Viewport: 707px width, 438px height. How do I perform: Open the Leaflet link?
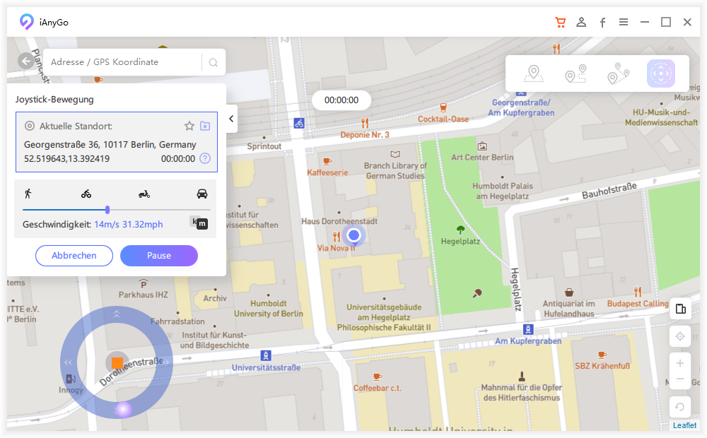[x=684, y=425]
